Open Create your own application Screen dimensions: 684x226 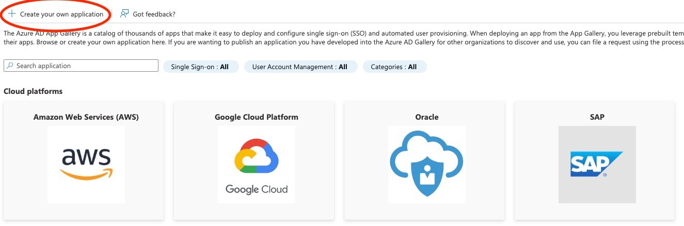tap(56, 14)
